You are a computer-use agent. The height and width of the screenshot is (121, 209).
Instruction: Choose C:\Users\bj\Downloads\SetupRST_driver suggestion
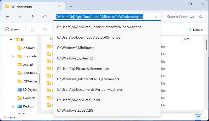[107, 37]
